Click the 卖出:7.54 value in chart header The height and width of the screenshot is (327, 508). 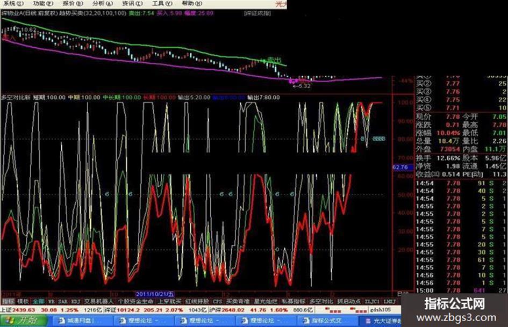(141, 13)
